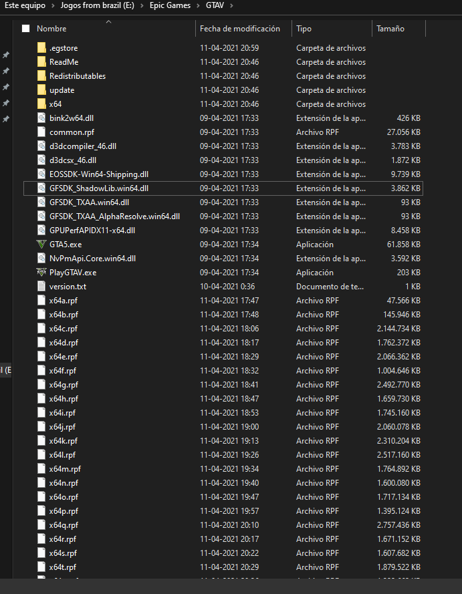Select the x64g.rpf file name
462x594 pixels.
(64, 384)
